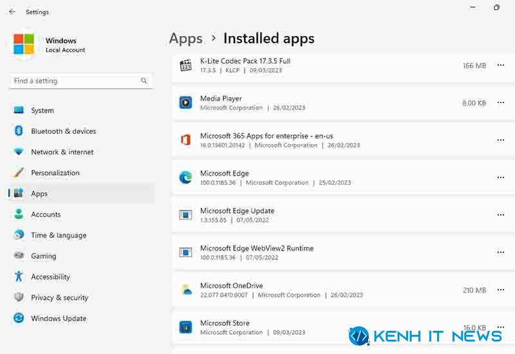Restore down the Settings window

click(496, 7)
